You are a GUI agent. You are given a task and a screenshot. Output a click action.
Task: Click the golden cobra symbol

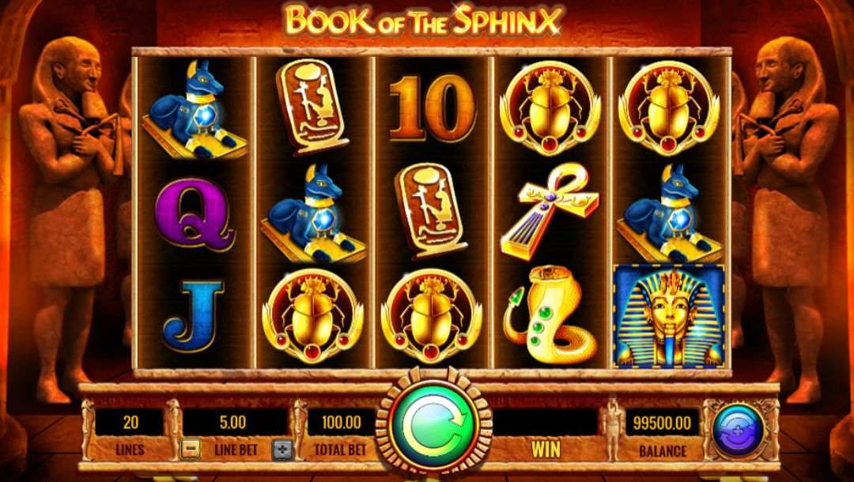[x=549, y=315]
